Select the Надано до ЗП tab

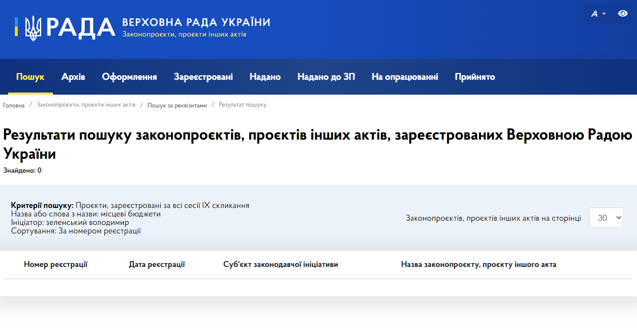pos(326,77)
